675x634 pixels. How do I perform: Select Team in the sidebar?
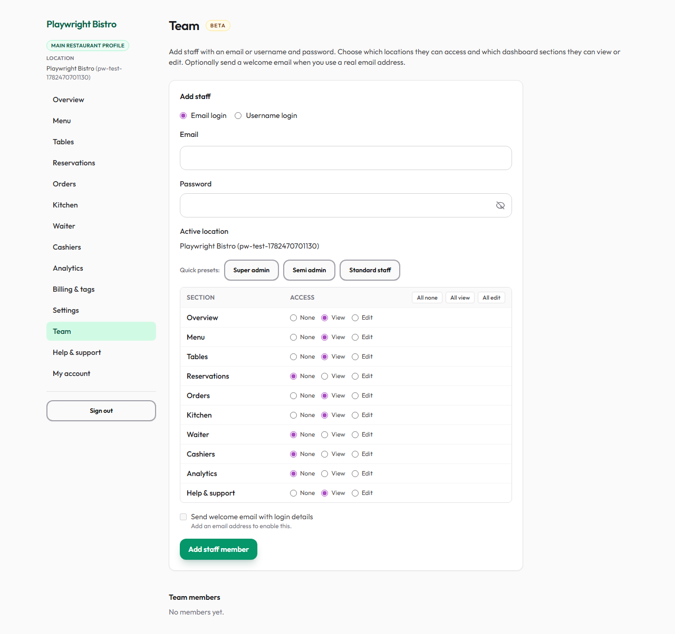click(101, 331)
